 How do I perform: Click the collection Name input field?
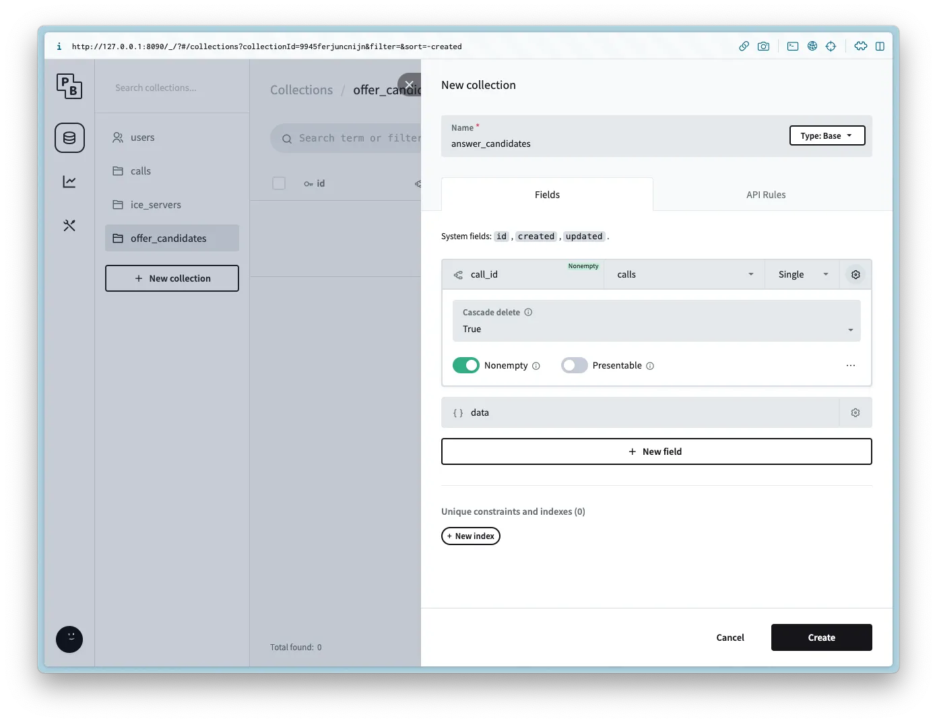point(606,144)
